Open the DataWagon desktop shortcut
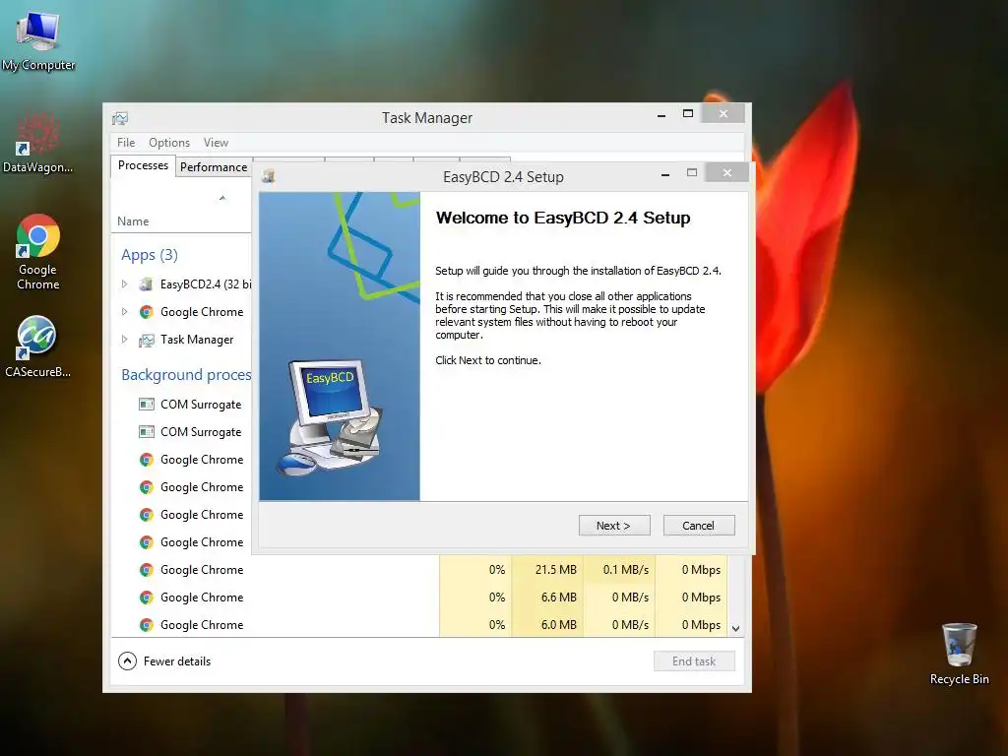This screenshot has width=1008, height=756. coord(38,144)
